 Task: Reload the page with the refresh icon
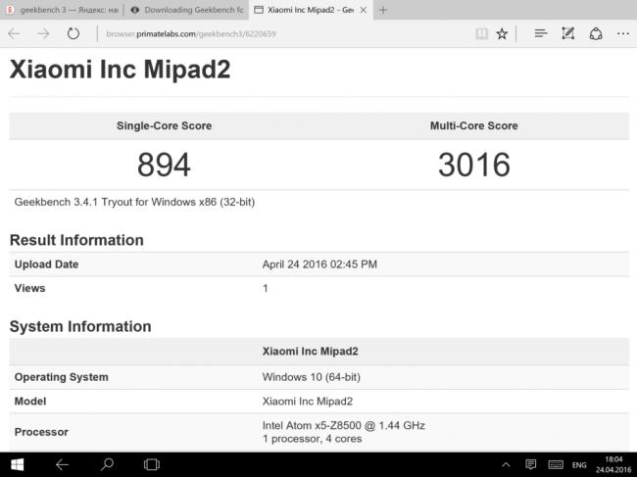point(73,33)
